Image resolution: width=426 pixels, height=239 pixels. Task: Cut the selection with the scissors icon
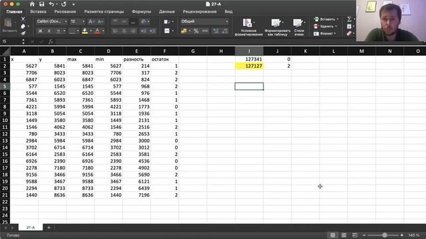[x=23, y=19]
